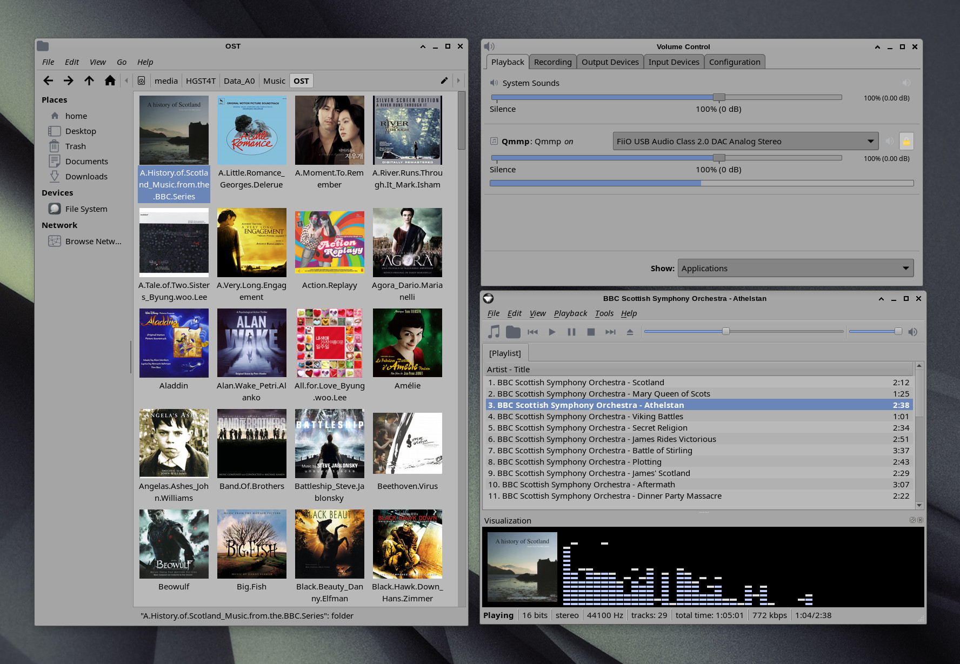Toggle the Qmmp channel lock icon
Image resolution: width=960 pixels, height=664 pixels.
coord(906,142)
